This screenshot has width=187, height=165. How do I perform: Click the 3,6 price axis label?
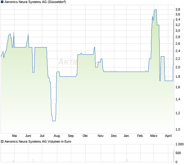tap(178, 14)
